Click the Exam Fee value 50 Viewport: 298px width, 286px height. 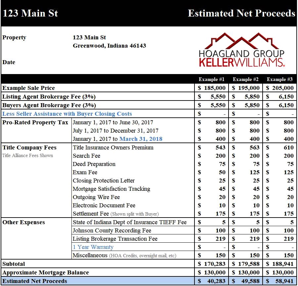[x=212, y=172]
